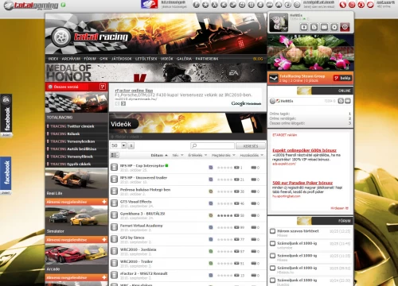Screen dimensions: 398x286
Task: Open the yellow BLOG menu item
Action: 258,59
